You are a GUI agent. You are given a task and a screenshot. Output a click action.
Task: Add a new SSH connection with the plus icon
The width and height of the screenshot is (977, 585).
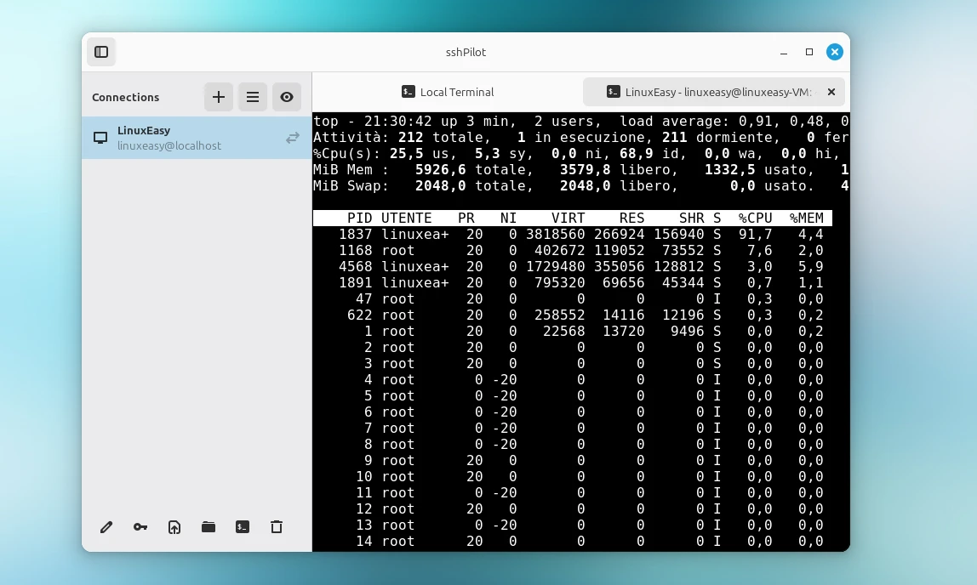pos(219,97)
